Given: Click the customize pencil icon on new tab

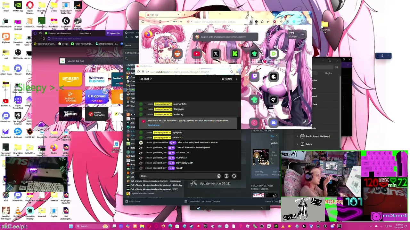Looking at the screenshot, I should [x=305, y=122].
